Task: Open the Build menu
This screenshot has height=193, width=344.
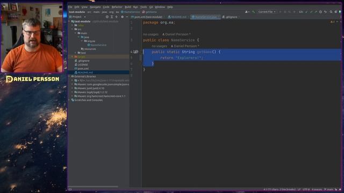Action: point(128,7)
